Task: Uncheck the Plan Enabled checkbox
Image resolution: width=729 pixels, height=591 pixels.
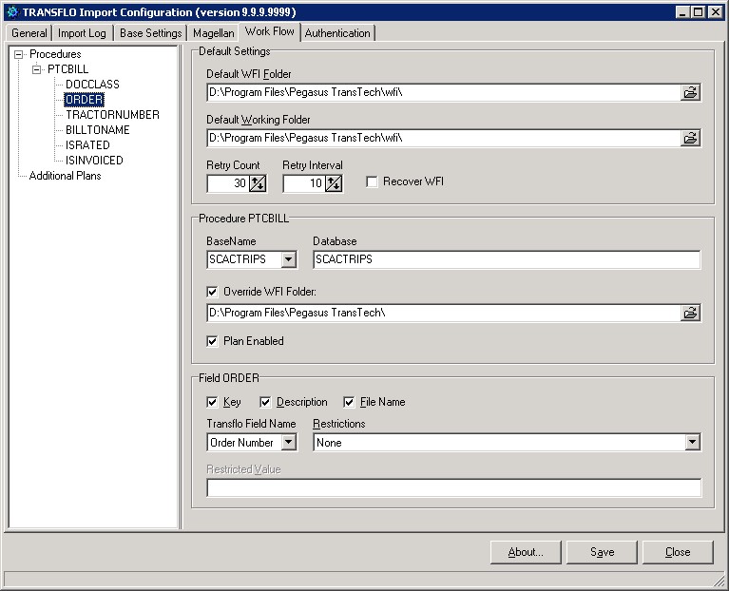Action: [x=212, y=341]
